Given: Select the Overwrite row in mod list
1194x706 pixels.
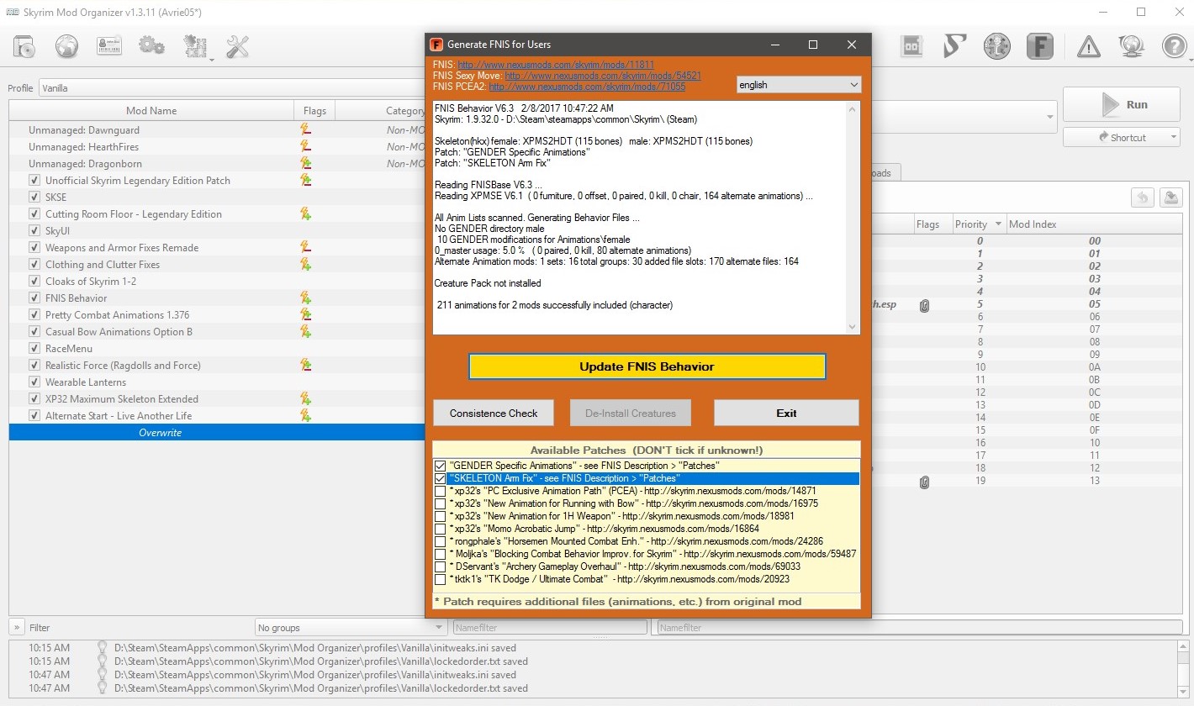Looking at the screenshot, I should pos(217,433).
